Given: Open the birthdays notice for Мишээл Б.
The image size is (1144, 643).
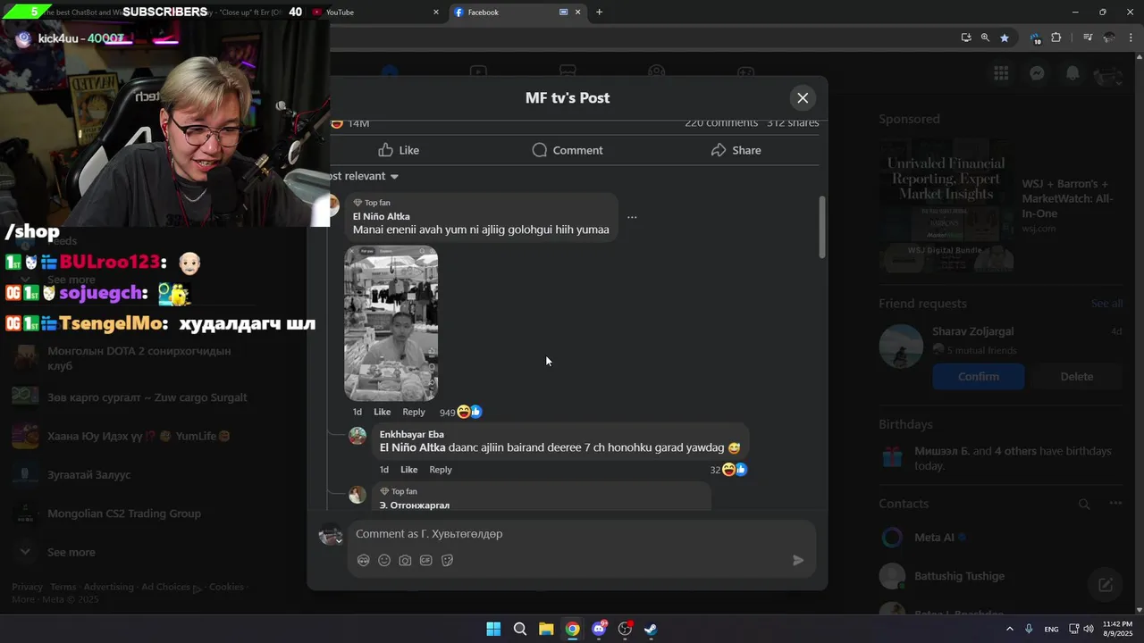Looking at the screenshot, I should point(1001,458).
